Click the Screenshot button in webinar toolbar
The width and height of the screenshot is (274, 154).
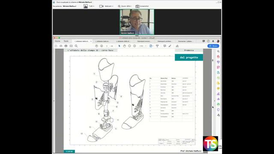142,6
